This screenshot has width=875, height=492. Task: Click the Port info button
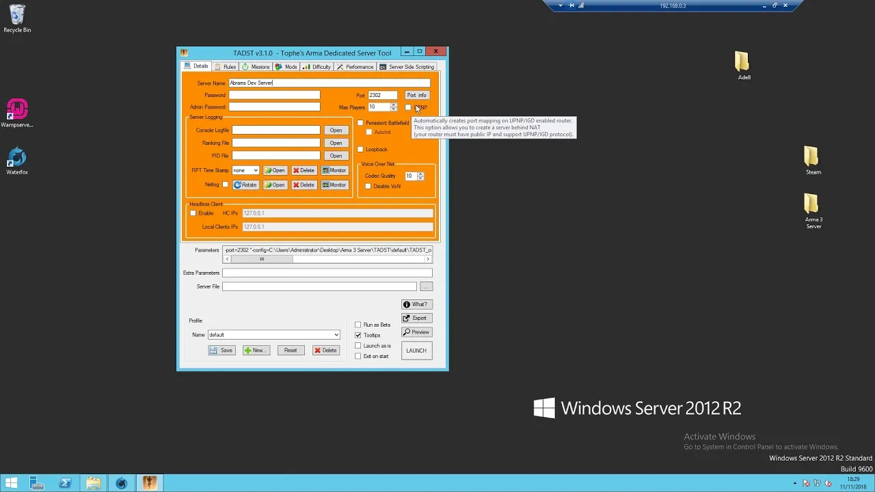tap(417, 95)
